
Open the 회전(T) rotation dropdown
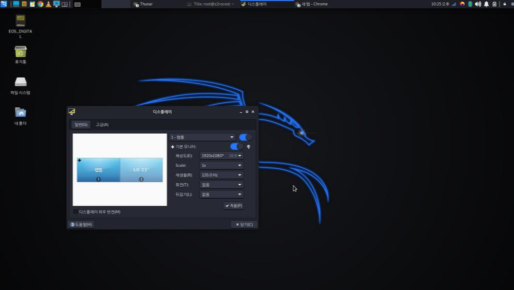coord(222,185)
